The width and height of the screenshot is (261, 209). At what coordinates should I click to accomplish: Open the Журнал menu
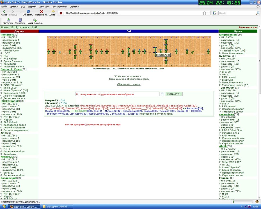click(x=32, y=7)
